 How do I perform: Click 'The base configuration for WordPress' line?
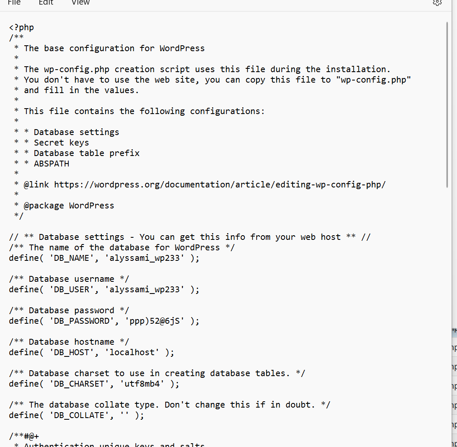(114, 48)
